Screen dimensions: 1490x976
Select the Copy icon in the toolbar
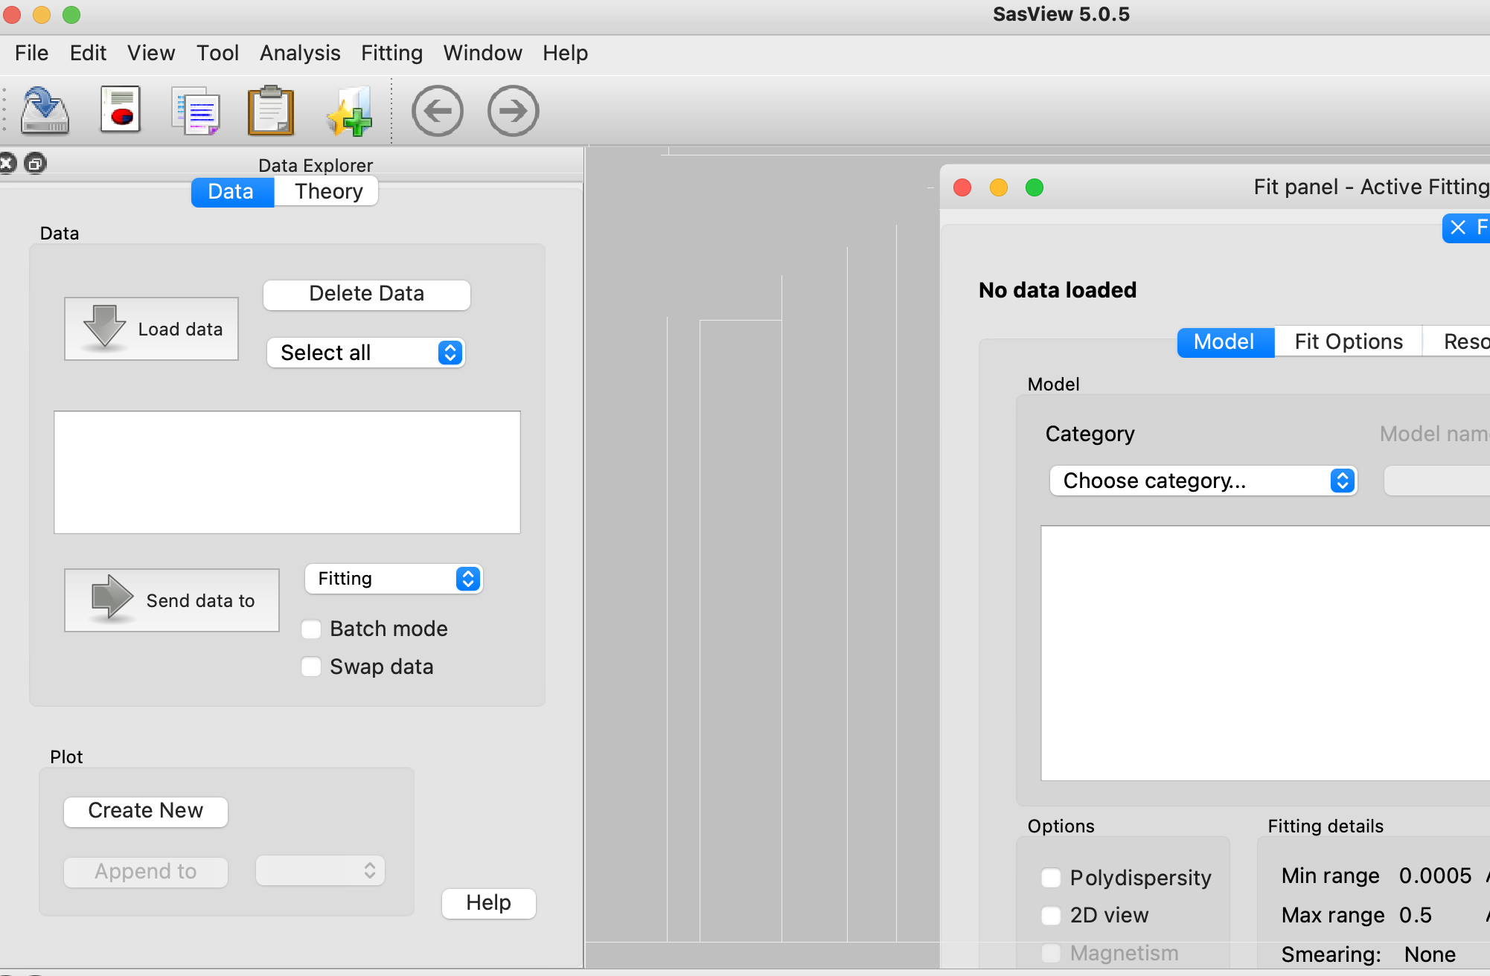(x=196, y=110)
